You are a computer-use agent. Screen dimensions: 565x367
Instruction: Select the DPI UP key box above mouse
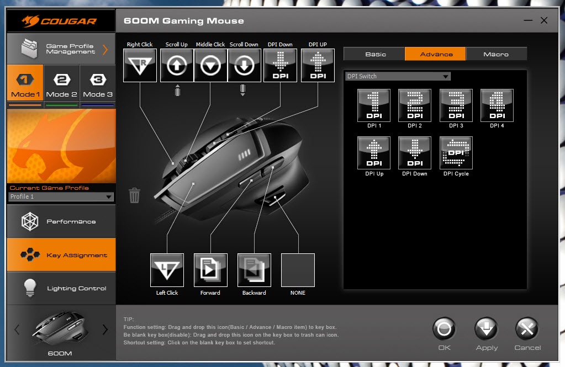pos(318,66)
